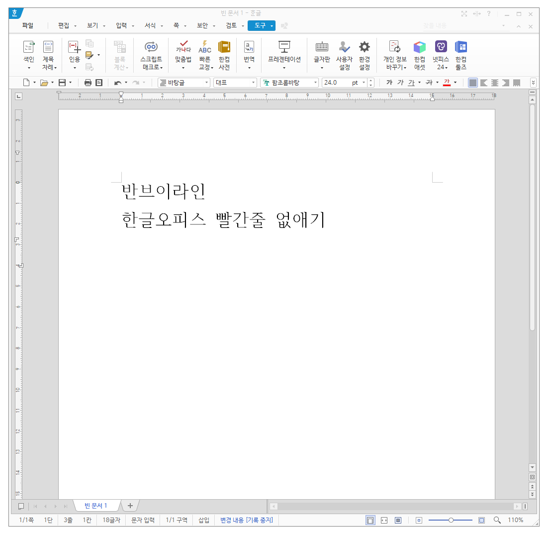The height and width of the screenshot is (537, 551).
Task: Open the 제목 차례 table of contents tool
Action: [x=49, y=55]
